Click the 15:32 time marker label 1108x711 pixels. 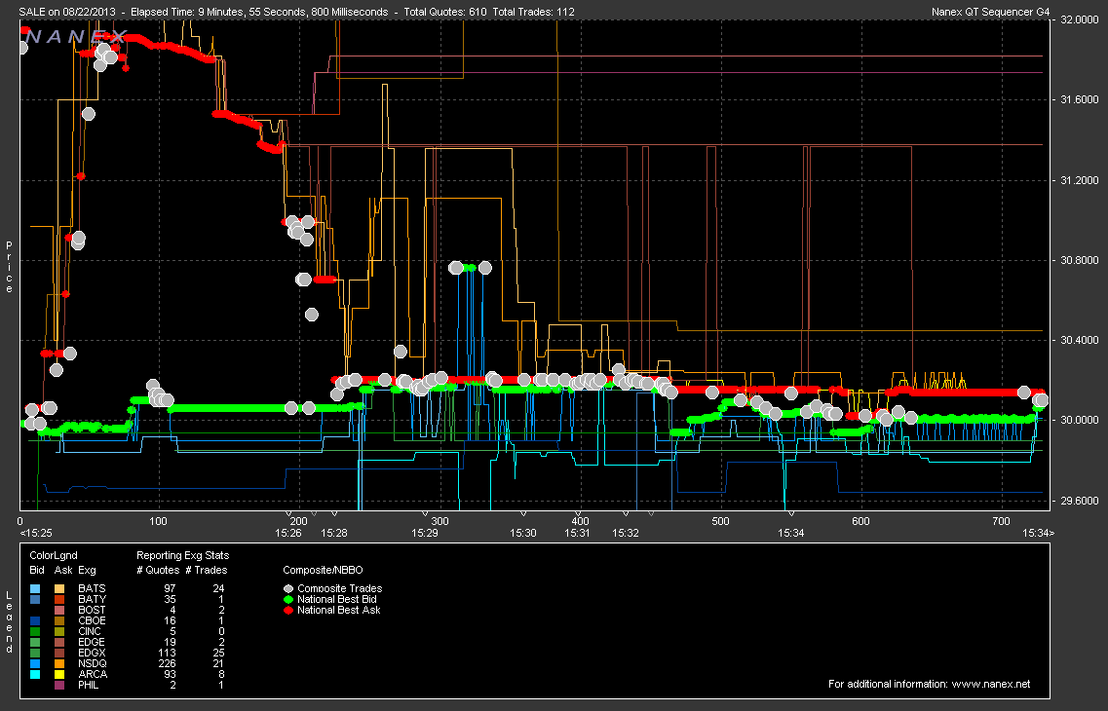coord(626,533)
